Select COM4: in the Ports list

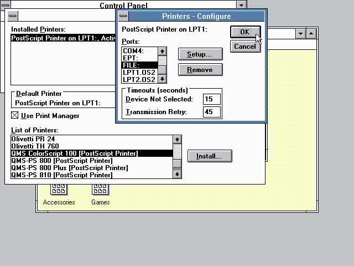pos(139,51)
